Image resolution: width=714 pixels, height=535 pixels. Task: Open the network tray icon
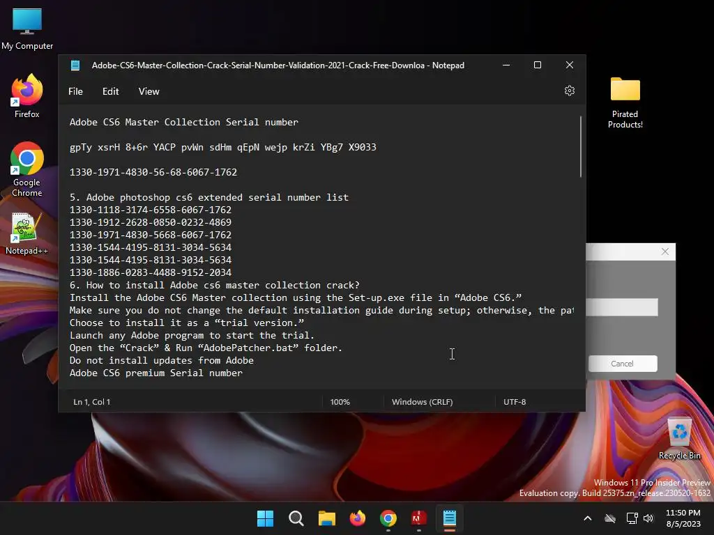pos(632,518)
